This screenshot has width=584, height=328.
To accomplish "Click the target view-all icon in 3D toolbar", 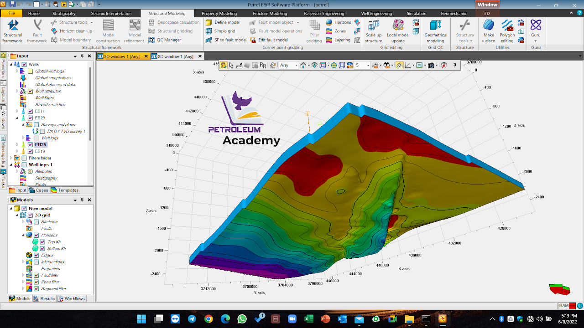I will (x=334, y=66).
